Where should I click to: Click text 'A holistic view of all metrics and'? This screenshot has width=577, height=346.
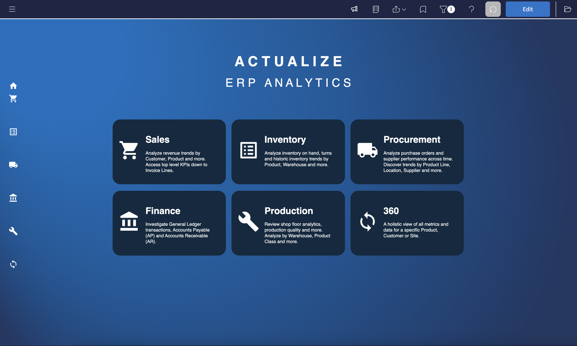416,224
